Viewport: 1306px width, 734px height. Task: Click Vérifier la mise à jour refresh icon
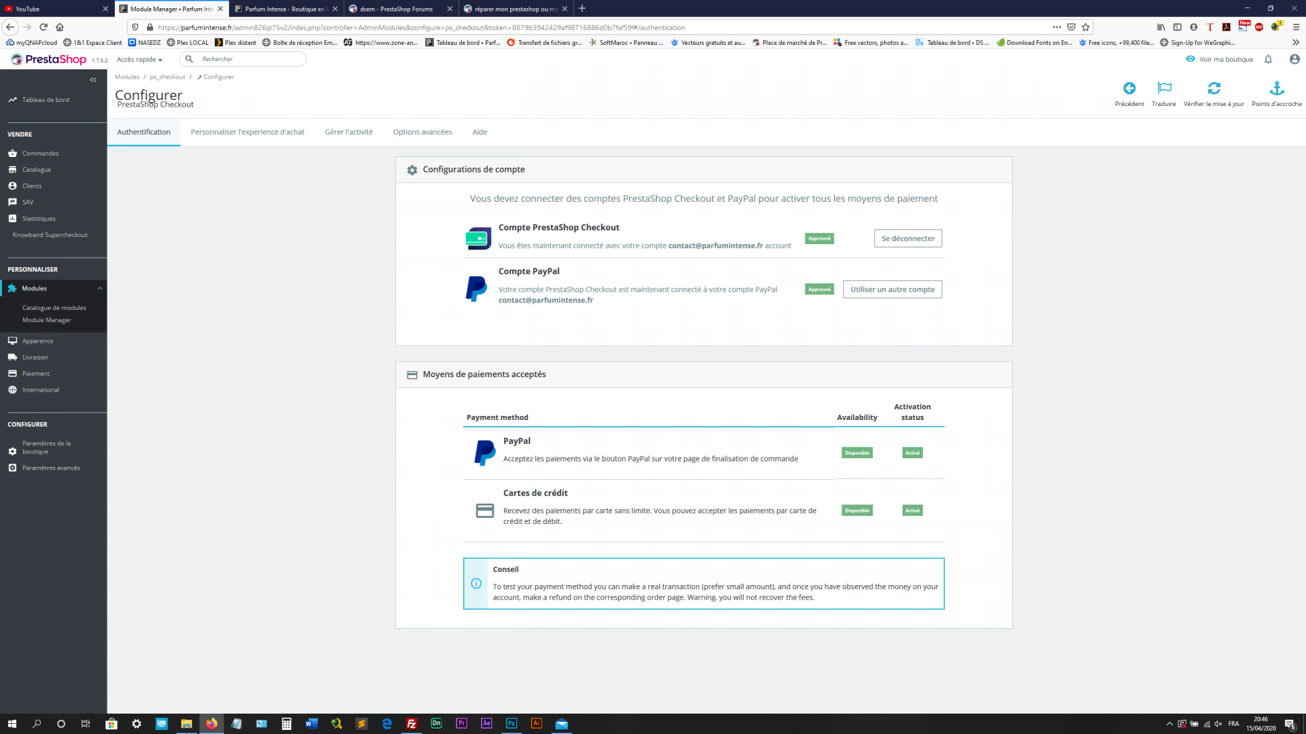click(1213, 88)
